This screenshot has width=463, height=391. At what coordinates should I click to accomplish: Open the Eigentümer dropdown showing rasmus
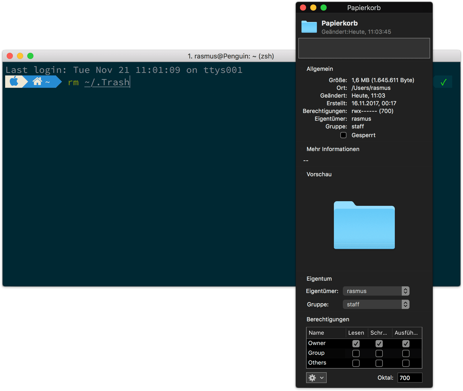tap(376, 291)
